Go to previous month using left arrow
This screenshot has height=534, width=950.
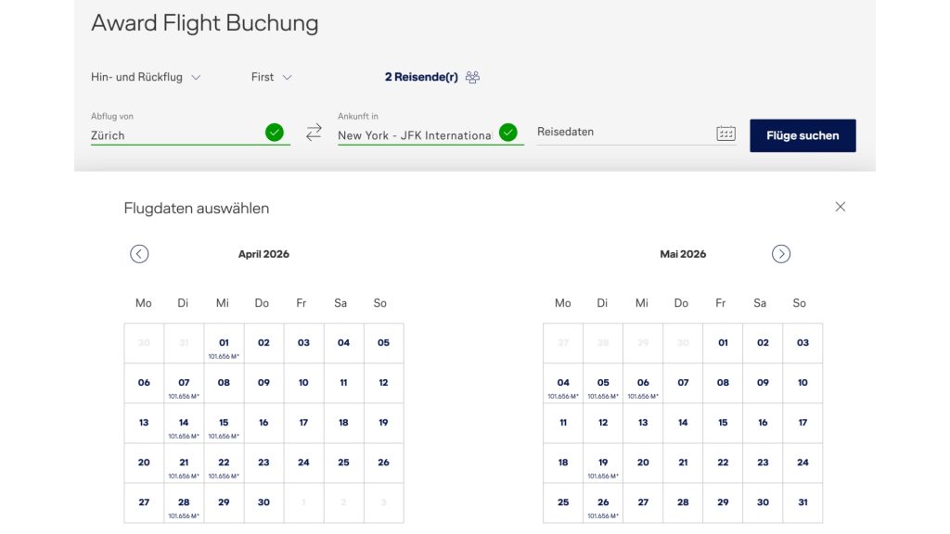139,254
